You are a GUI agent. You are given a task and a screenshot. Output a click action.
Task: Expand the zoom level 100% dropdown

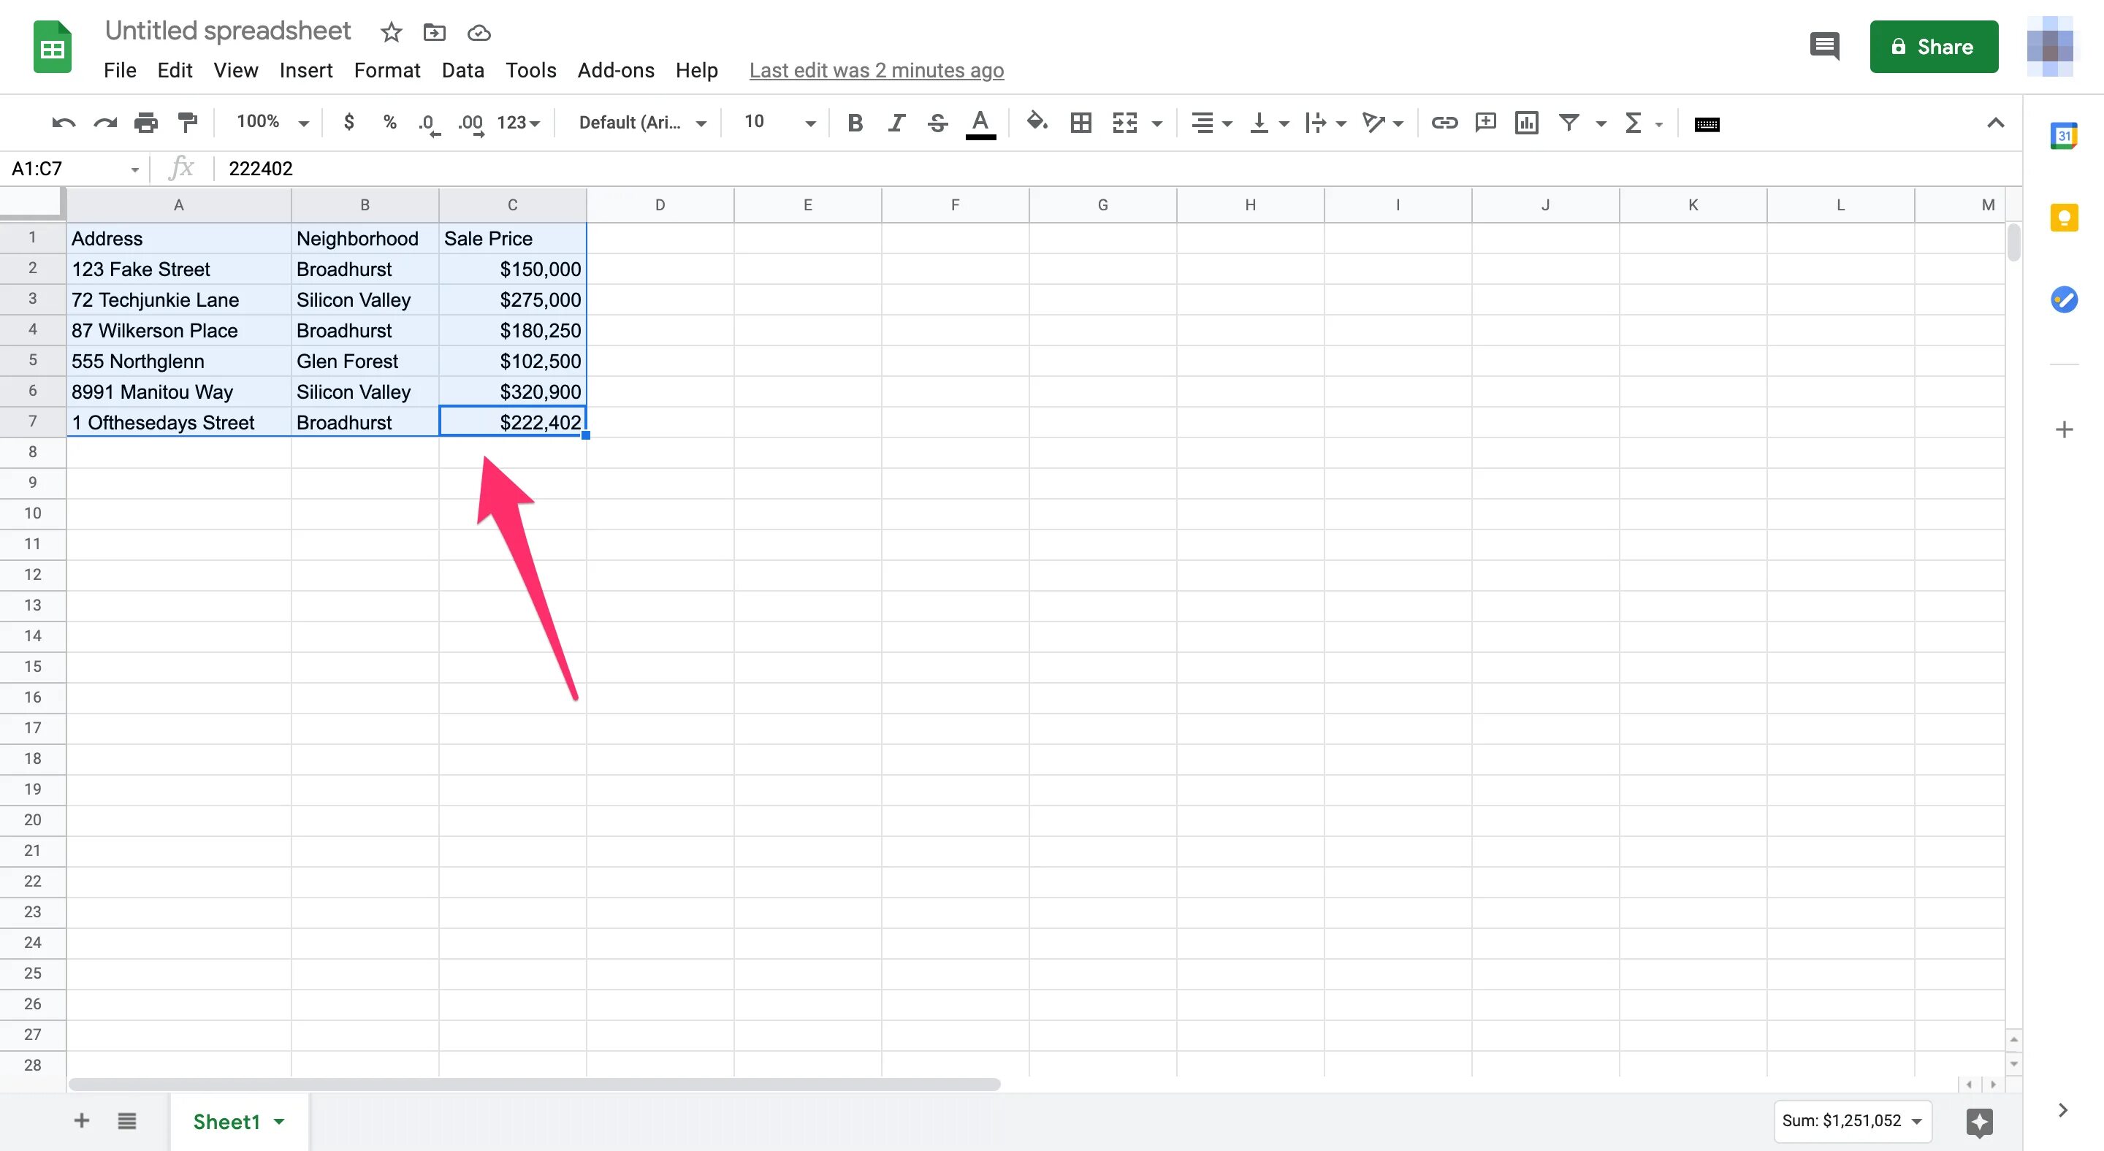[270, 122]
